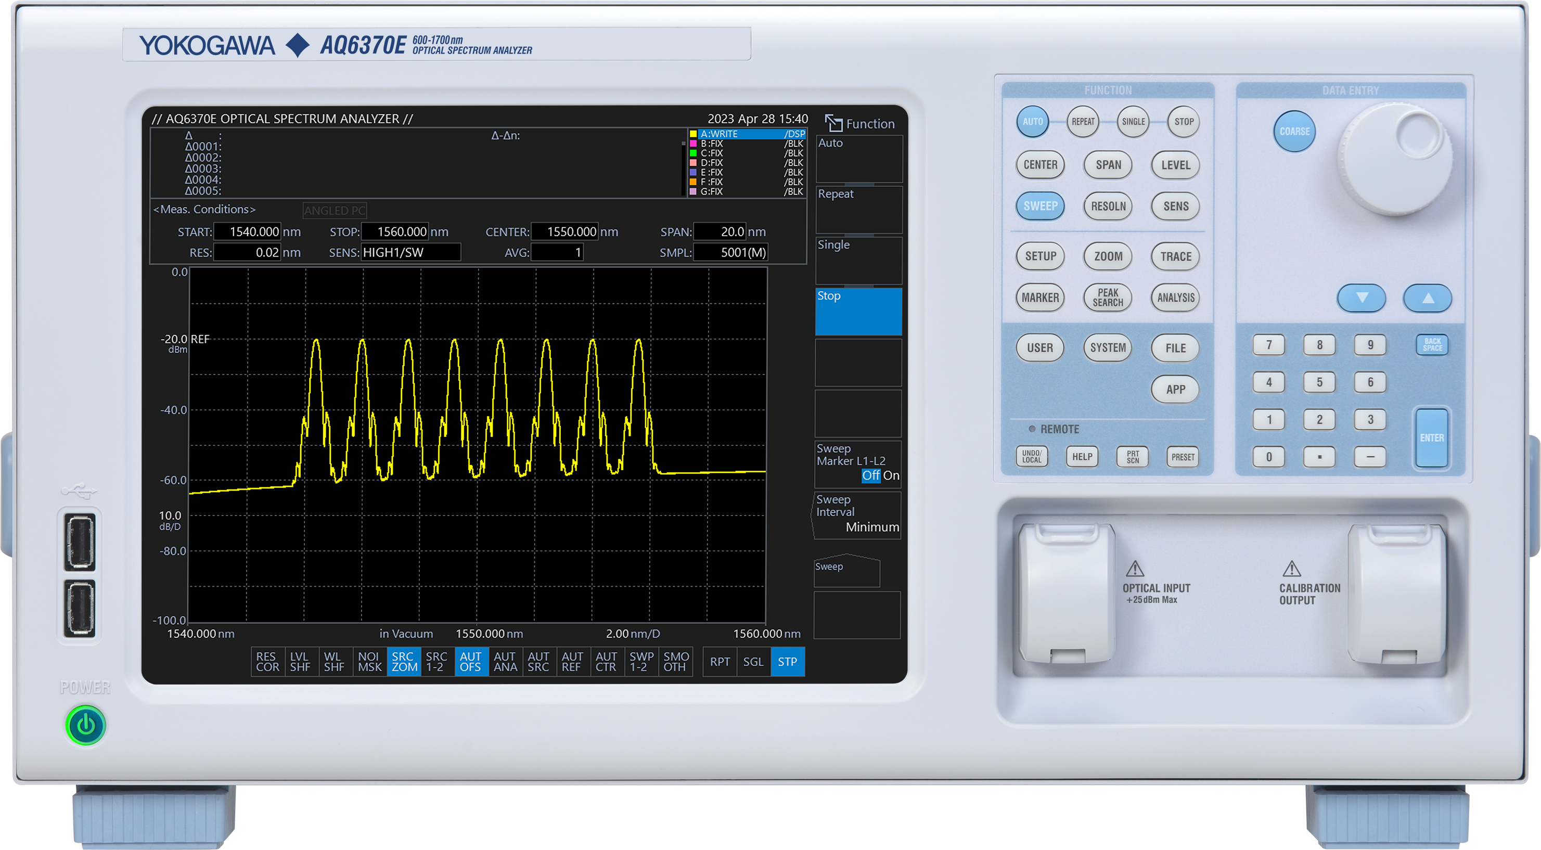Image resolution: width=1541 pixels, height=850 pixels.
Task: Open the SENS HIGH1/SW field
Action: point(410,252)
